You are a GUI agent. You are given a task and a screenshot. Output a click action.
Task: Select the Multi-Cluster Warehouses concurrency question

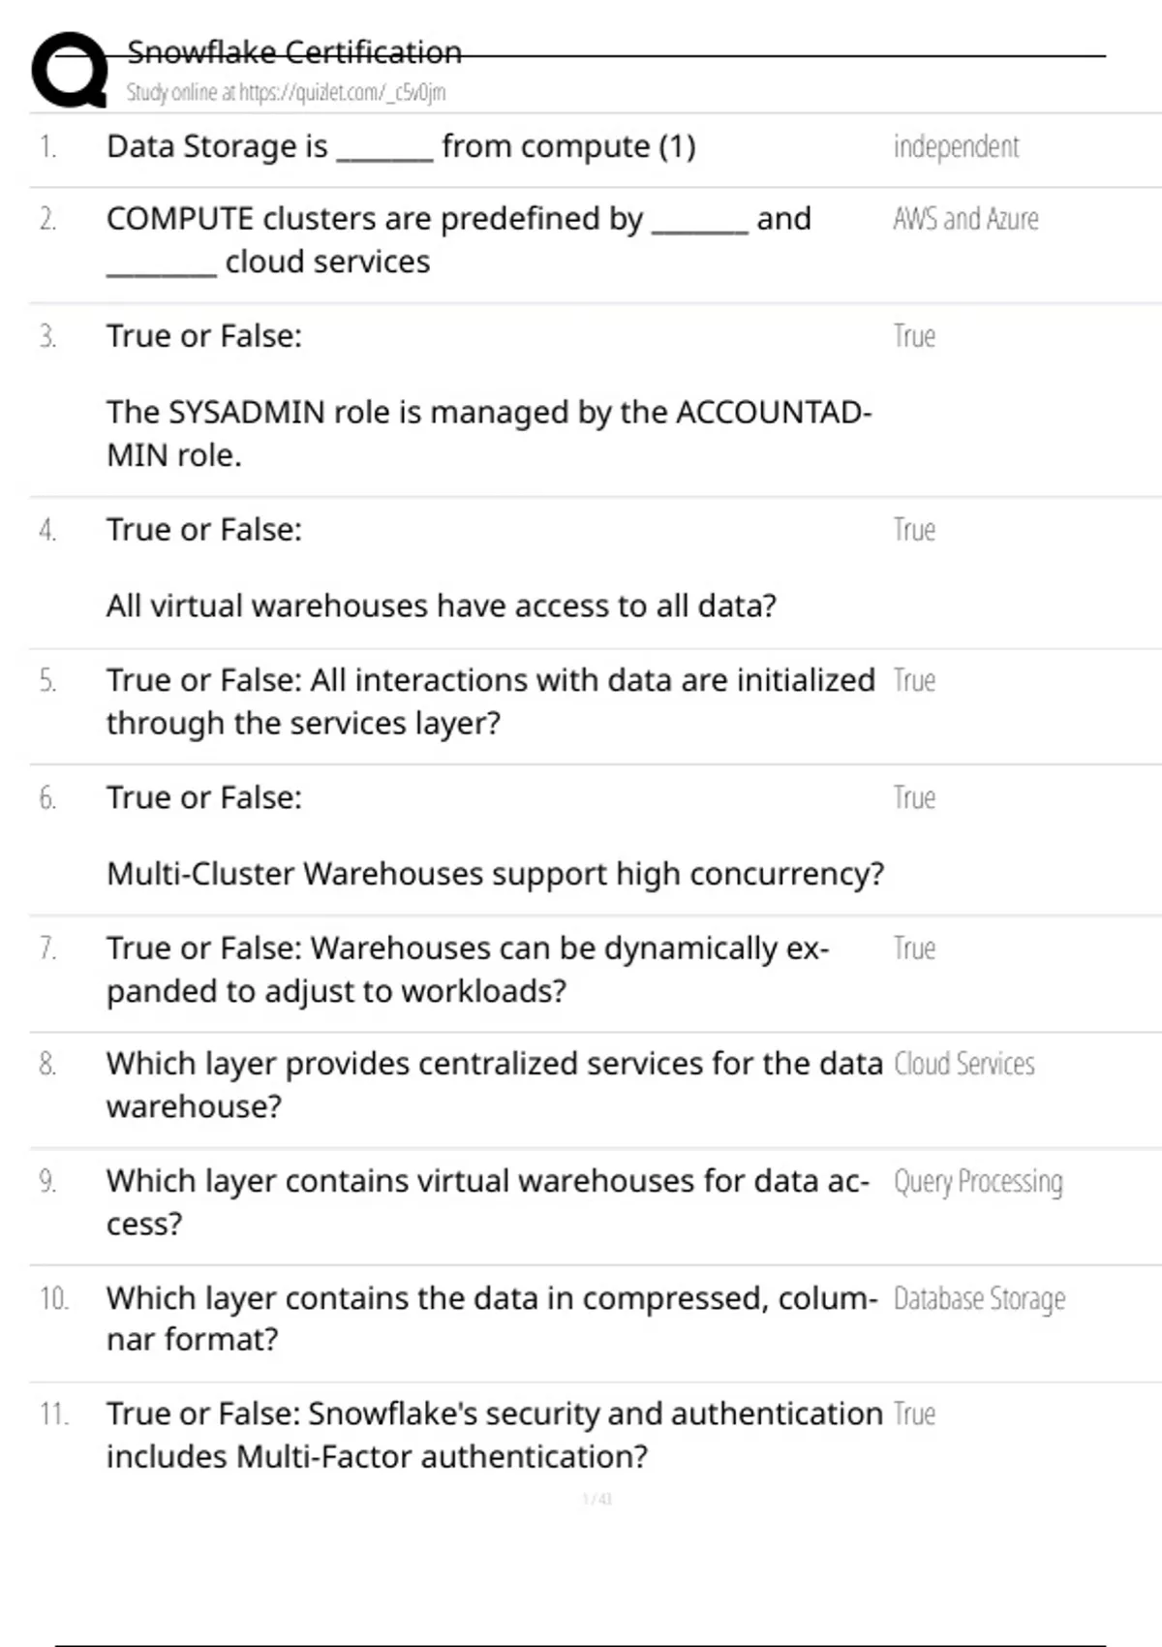pos(495,874)
